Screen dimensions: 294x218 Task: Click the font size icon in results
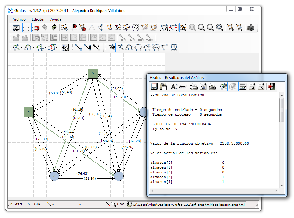click(x=174, y=86)
